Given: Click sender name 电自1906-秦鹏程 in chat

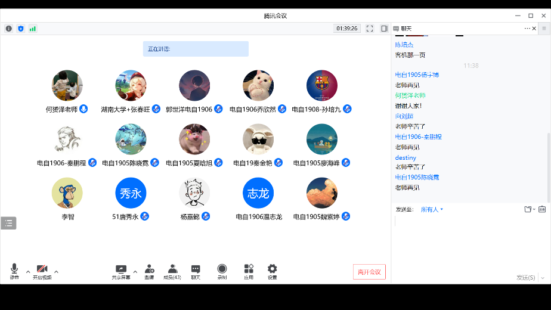Looking at the screenshot, I should pyautogui.click(x=418, y=137).
